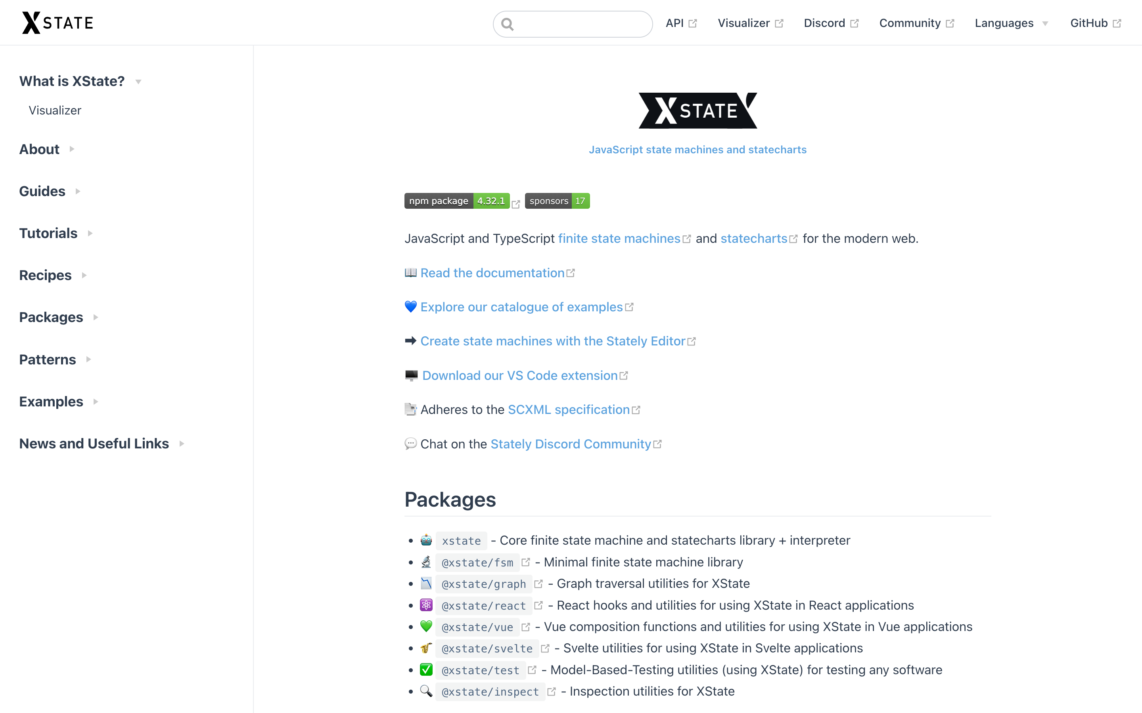
Task: Open the @xstate/graph package link
Action: click(484, 584)
